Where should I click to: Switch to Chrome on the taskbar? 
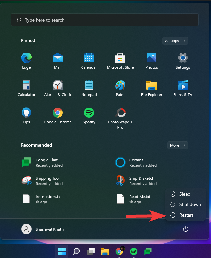coord(119,251)
